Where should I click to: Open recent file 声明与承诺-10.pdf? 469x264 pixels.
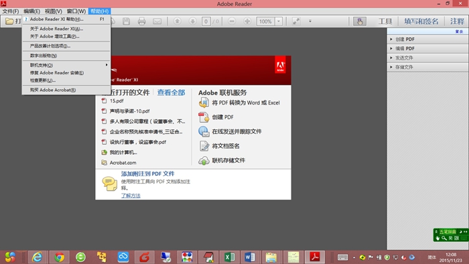(x=129, y=111)
